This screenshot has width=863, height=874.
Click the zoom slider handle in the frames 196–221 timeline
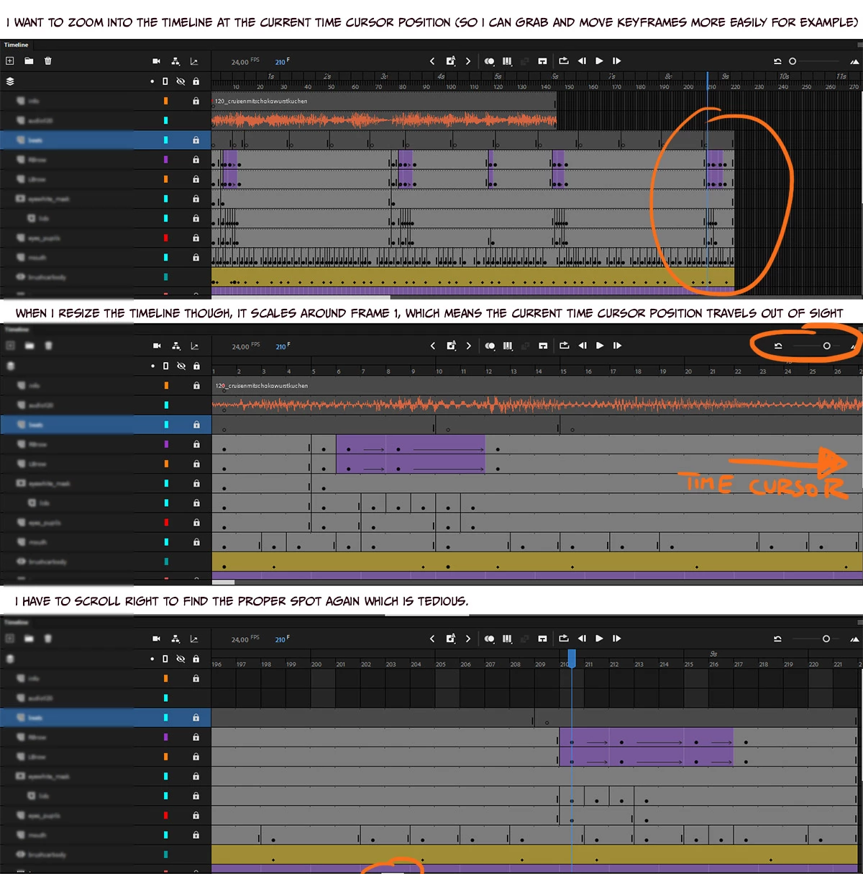(826, 639)
